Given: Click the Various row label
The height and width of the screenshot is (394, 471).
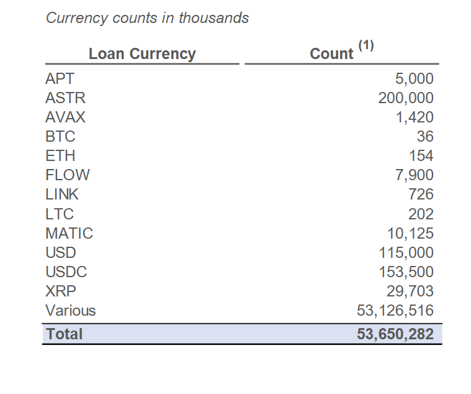Looking at the screenshot, I should [x=70, y=311].
